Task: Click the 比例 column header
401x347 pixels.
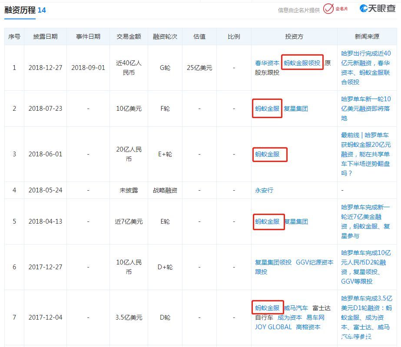Action: point(234,36)
